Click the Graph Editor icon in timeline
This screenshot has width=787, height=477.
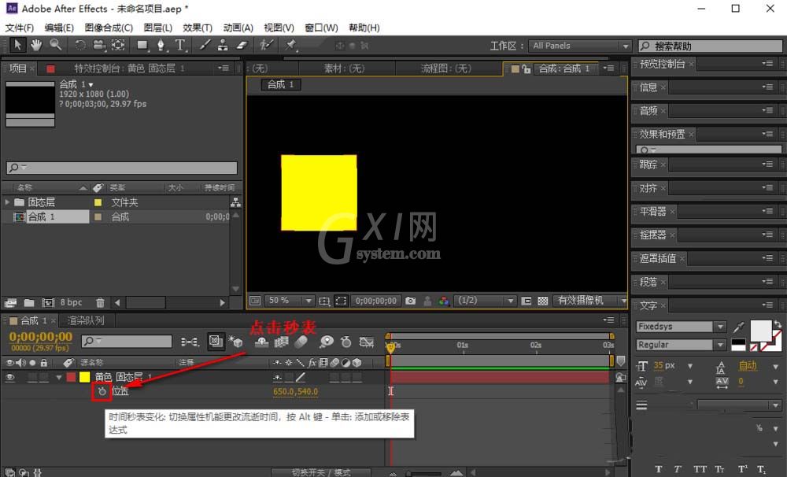367,342
